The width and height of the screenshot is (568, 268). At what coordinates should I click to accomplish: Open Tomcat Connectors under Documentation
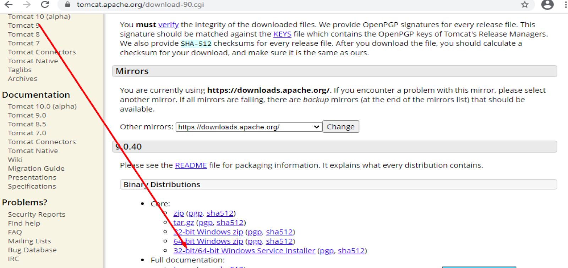[x=42, y=142]
